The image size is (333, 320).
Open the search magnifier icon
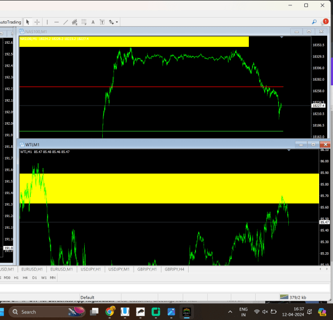pyautogui.click(x=314, y=22)
